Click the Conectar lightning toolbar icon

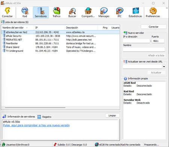8,10
